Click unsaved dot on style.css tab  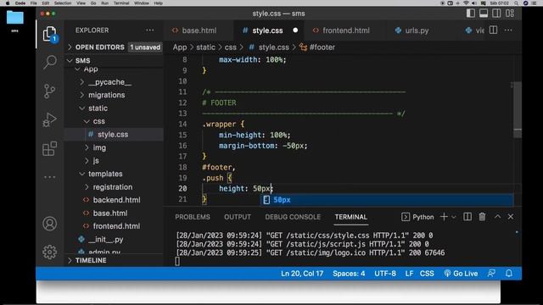(295, 30)
